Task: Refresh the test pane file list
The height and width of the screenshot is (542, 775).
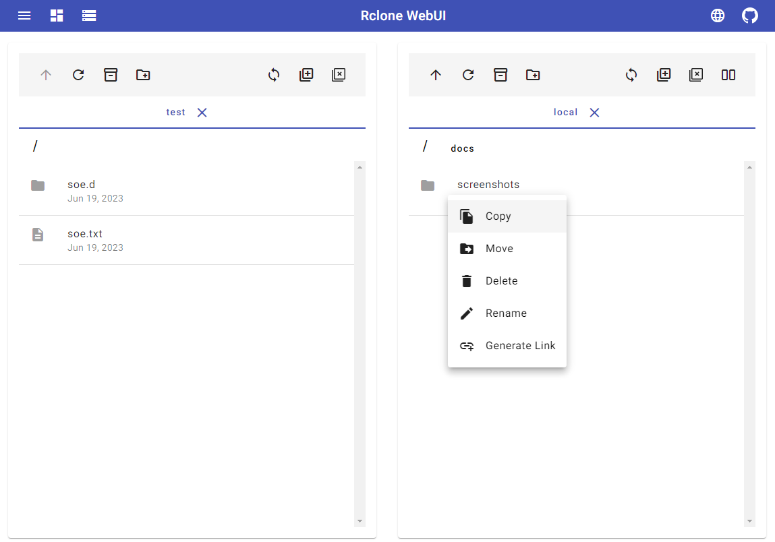Action: (x=78, y=75)
